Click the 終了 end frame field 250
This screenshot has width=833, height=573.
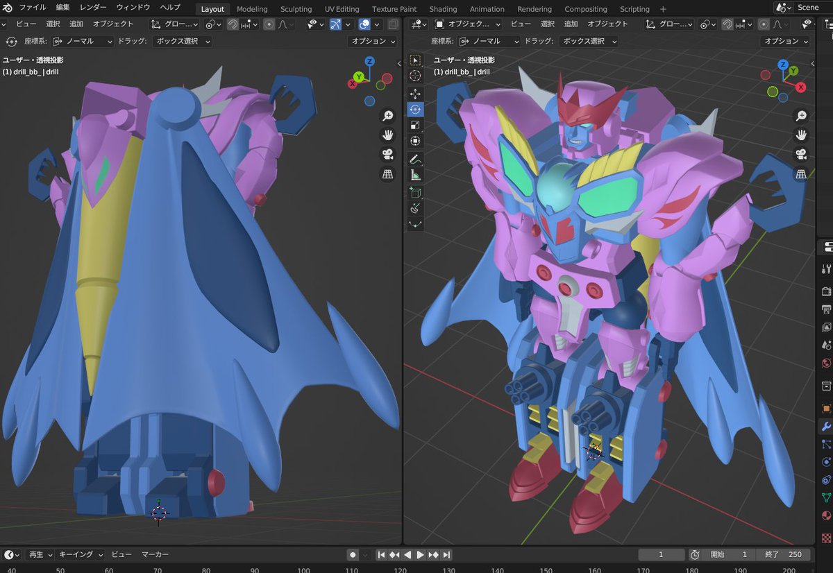tap(783, 555)
